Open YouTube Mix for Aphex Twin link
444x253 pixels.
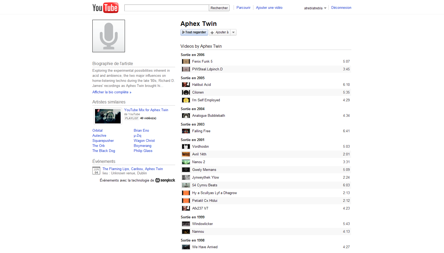point(146,110)
